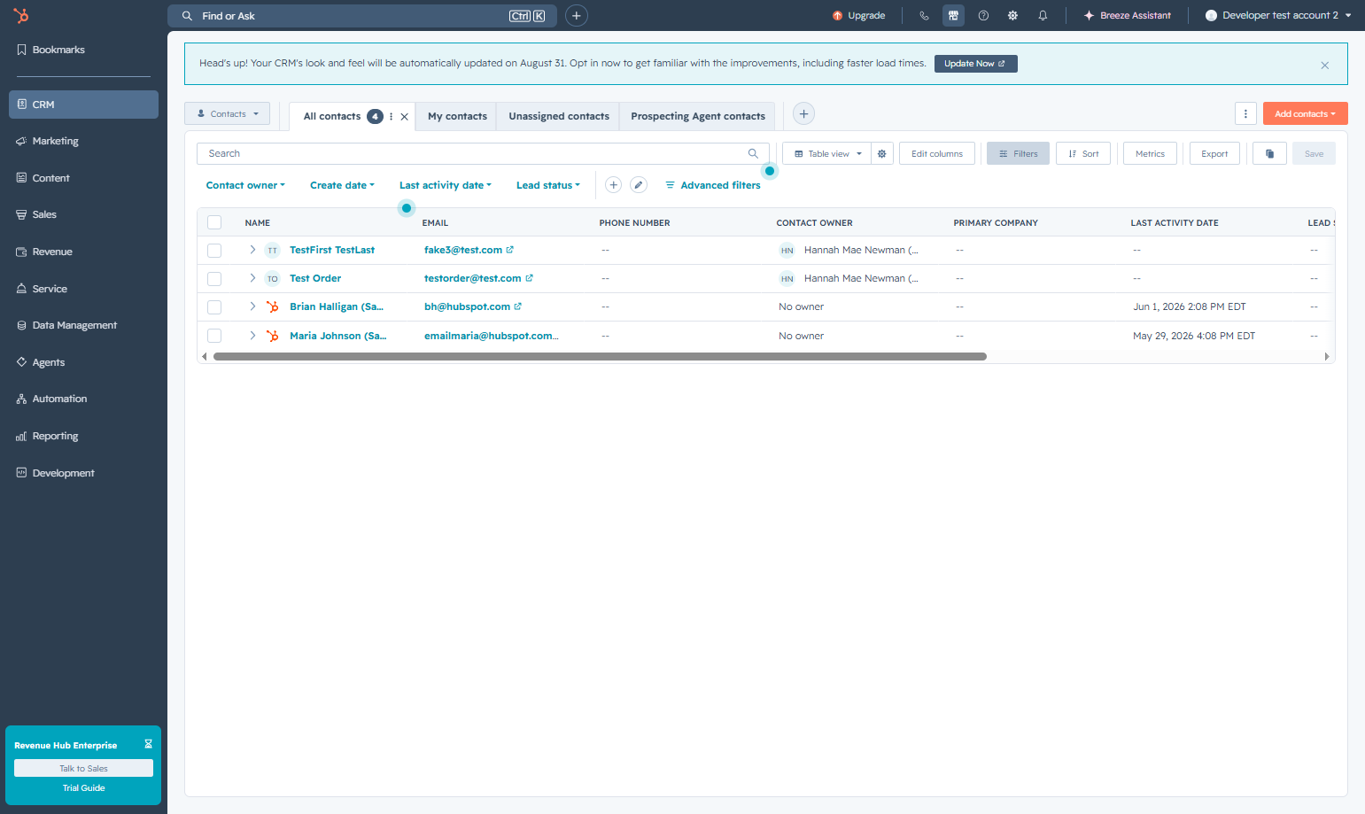The width and height of the screenshot is (1365, 814).
Task: Open the notifications bell
Action: tap(1043, 16)
